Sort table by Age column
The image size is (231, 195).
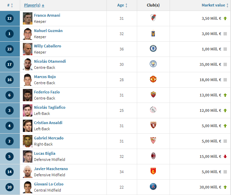122,5
